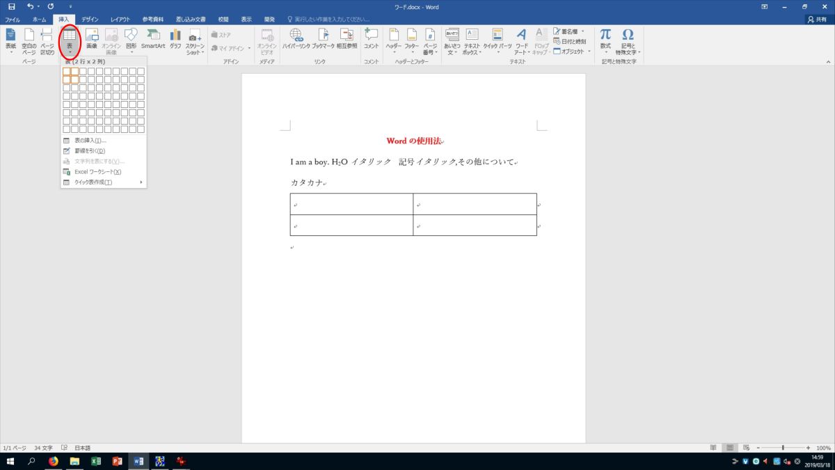Click the 日本語 language indicator
The height and width of the screenshot is (470, 835).
(82, 448)
